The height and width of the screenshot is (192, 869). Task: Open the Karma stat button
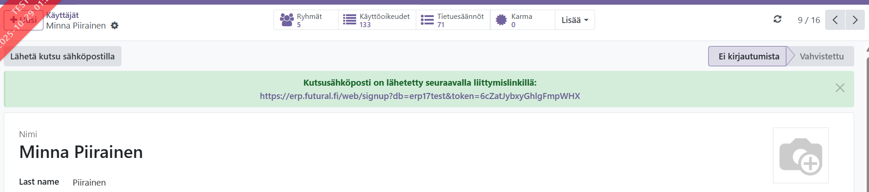522,20
